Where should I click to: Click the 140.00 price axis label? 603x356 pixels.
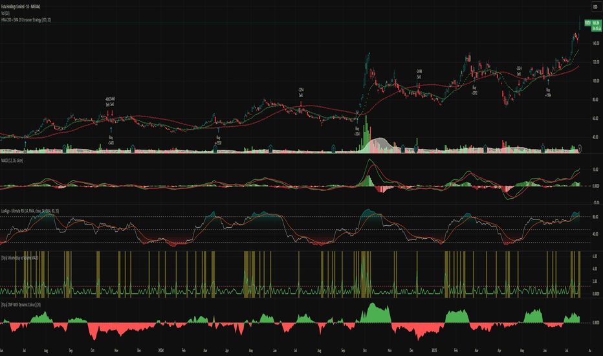(595, 43)
